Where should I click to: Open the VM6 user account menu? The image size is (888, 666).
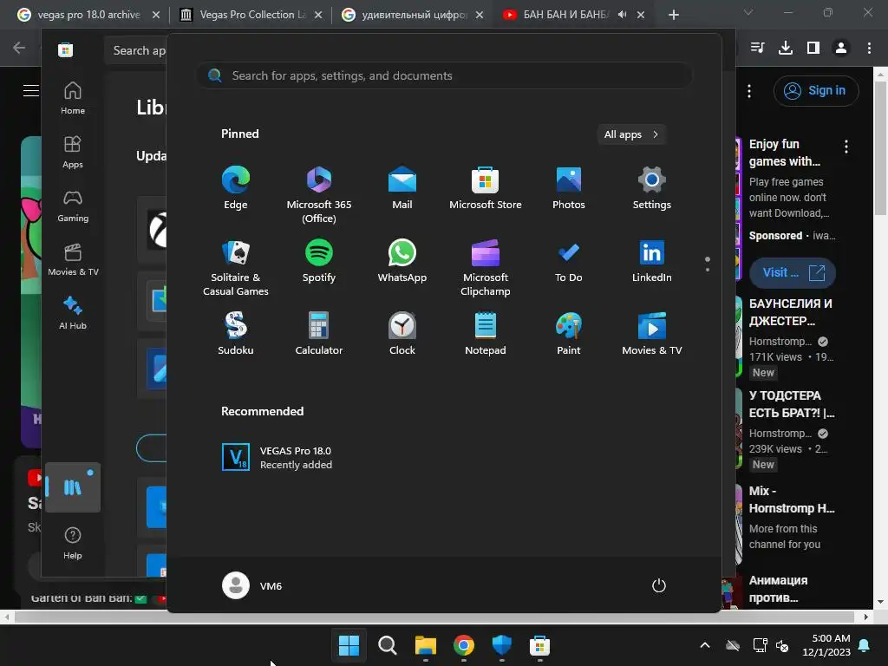point(252,585)
